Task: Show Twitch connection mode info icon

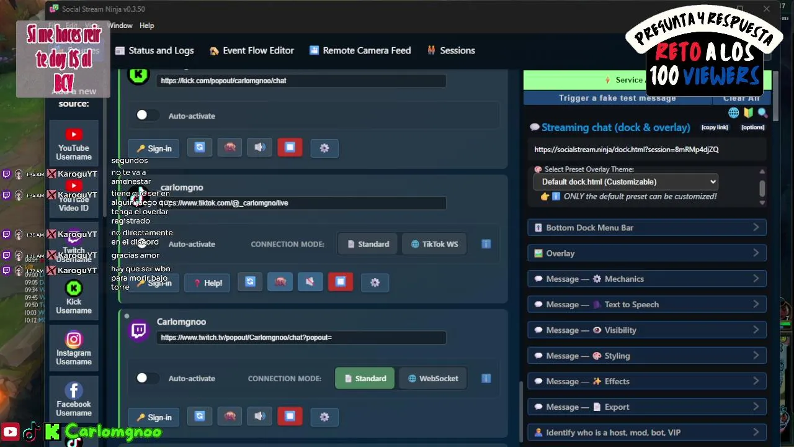Action: click(486, 378)
